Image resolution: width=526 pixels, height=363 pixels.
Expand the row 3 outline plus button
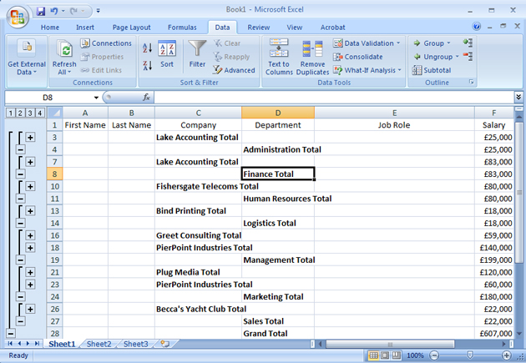(x=30, y=137)
